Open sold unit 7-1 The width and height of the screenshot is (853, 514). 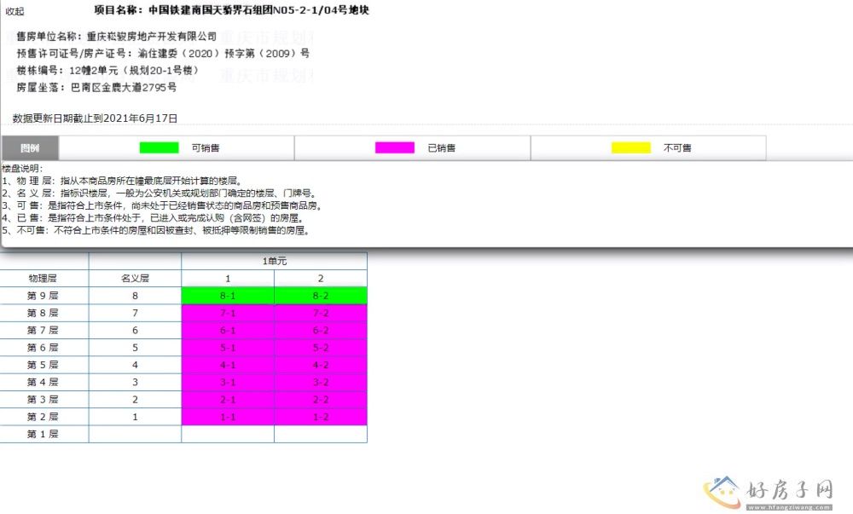[228, 313]
